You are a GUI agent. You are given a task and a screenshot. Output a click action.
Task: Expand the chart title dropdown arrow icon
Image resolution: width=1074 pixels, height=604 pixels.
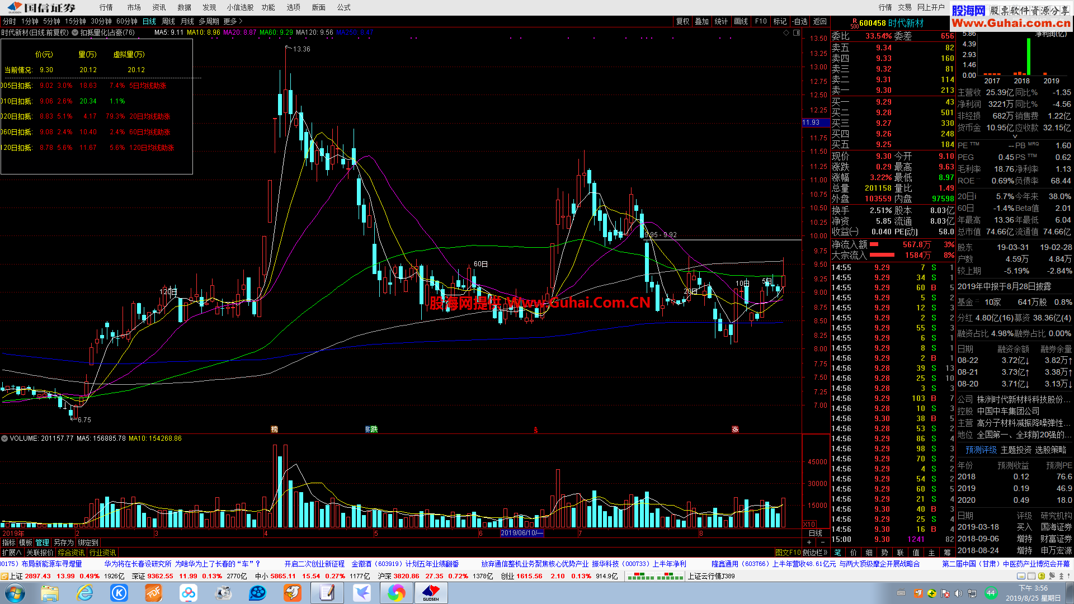pos(75,32)
